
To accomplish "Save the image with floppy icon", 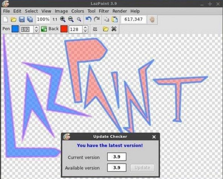I will click(x=22, y=20).
